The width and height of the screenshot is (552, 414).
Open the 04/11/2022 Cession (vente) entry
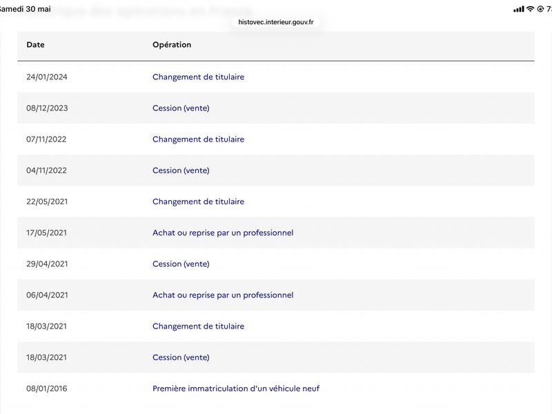click(181, 170)
